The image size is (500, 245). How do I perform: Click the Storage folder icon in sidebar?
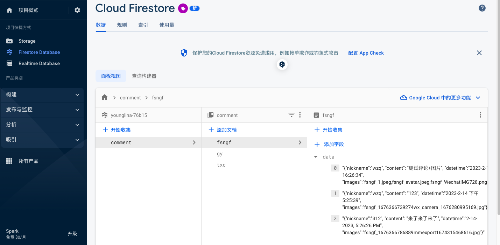coord(9,41)
